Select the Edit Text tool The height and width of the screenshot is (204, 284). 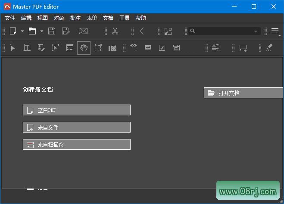click(27, 48)
